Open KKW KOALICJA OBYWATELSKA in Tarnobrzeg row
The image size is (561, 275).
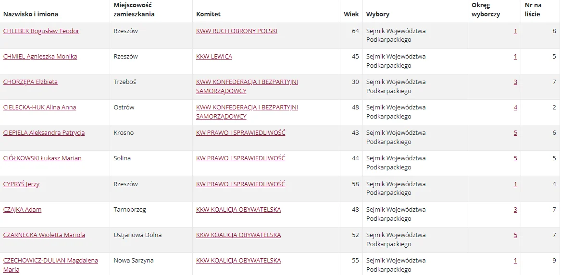click(238, 210)
